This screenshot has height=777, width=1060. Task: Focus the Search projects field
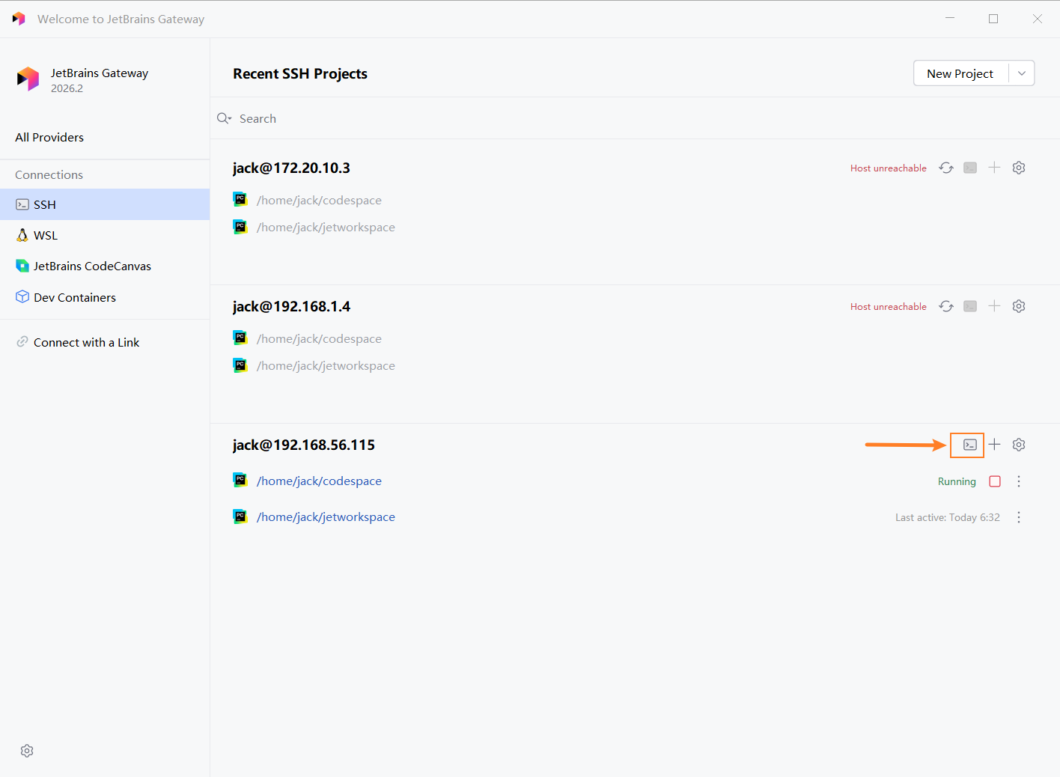coord(635,118)
